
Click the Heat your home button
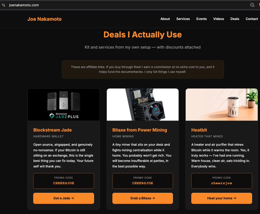(221, 198)
